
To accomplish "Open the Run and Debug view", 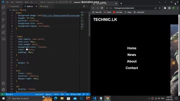I will pyautogui.click(x=3, y=26).
